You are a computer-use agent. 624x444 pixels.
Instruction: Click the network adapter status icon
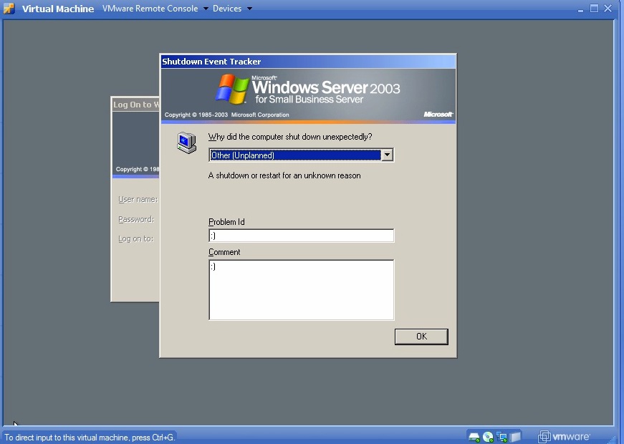coord(501,438)
